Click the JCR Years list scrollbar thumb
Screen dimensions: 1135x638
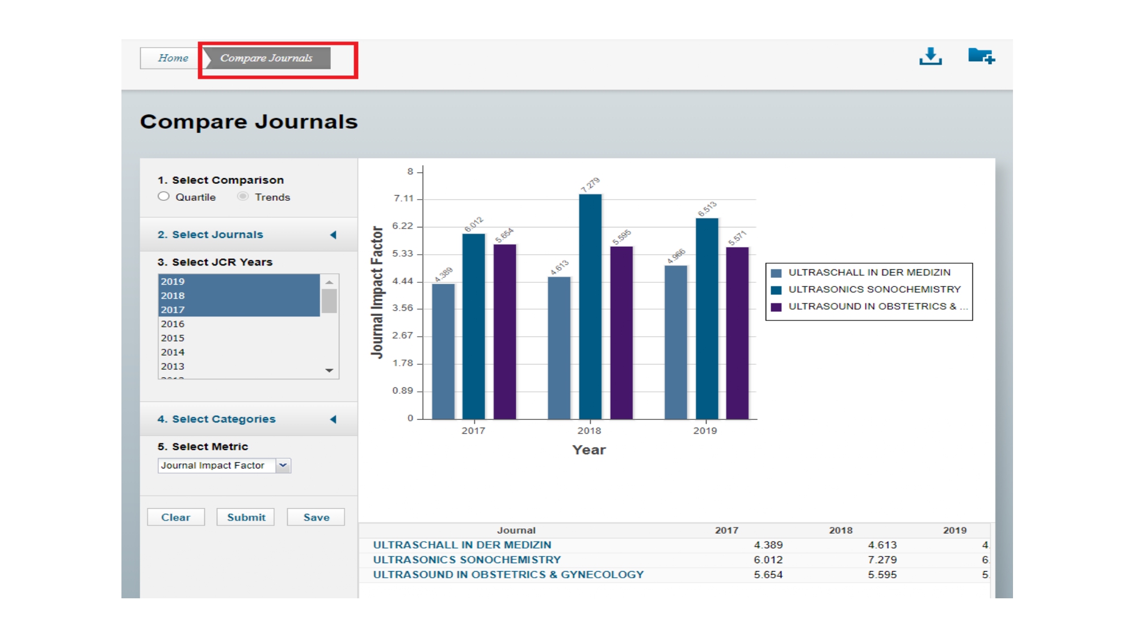point(329,301)
